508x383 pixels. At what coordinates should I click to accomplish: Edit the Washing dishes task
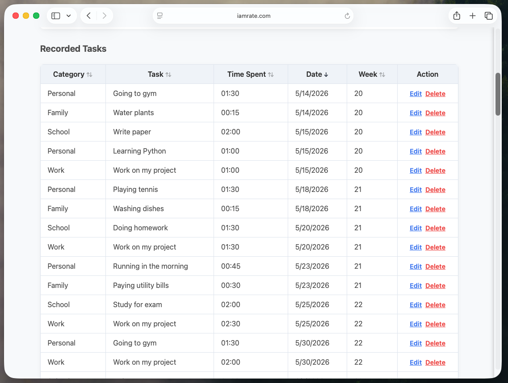pos(416,209)
